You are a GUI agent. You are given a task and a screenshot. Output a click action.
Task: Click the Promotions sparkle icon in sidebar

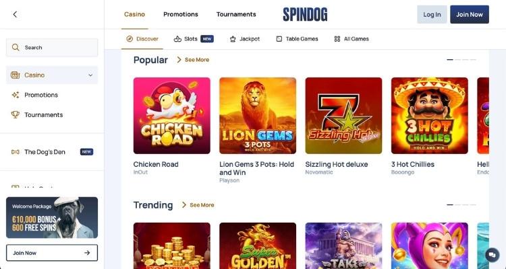tap(15, 95)
